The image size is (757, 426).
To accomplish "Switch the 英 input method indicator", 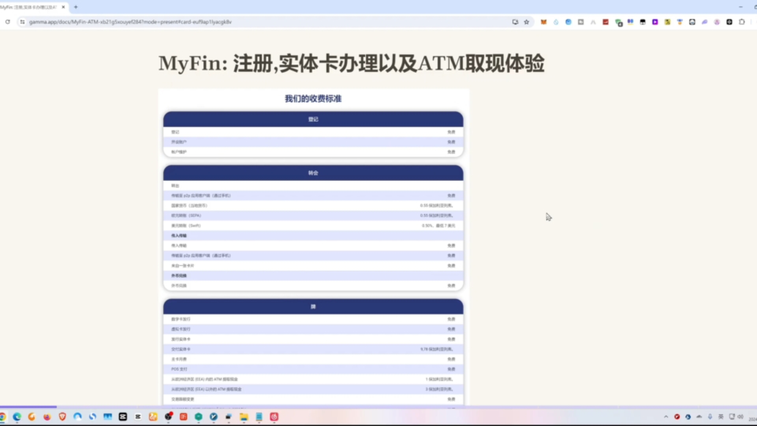I will click(721, 417).
